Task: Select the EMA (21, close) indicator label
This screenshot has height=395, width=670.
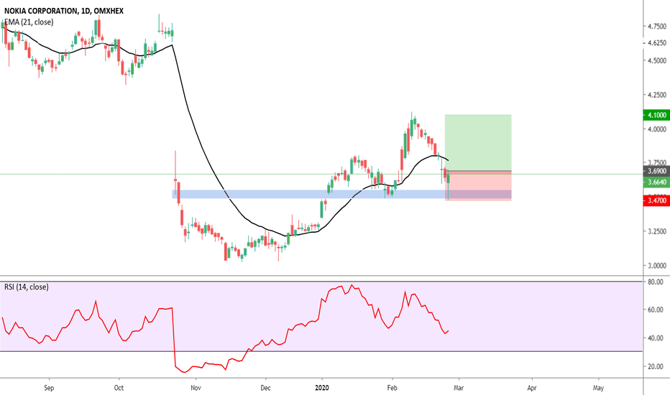Action: [29, 22]
